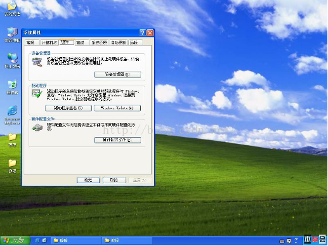Switch to the 计算机名 (Computer Name) tab
The image size is (328, 246).
pos(49,42)
